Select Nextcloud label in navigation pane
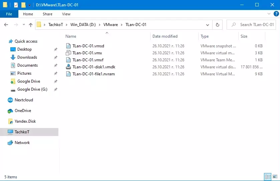This screenshot has height=181, width=280. pos(24,100)
